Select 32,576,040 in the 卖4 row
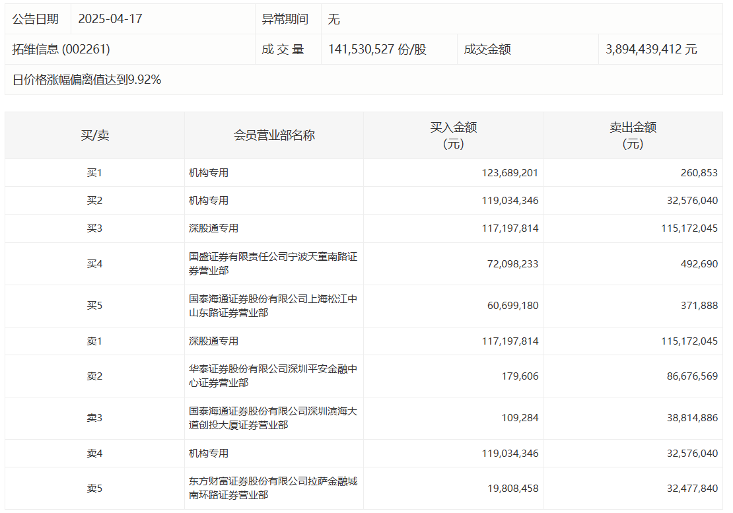The height and width of the screenshot is (513, 733). click(692, 453)
